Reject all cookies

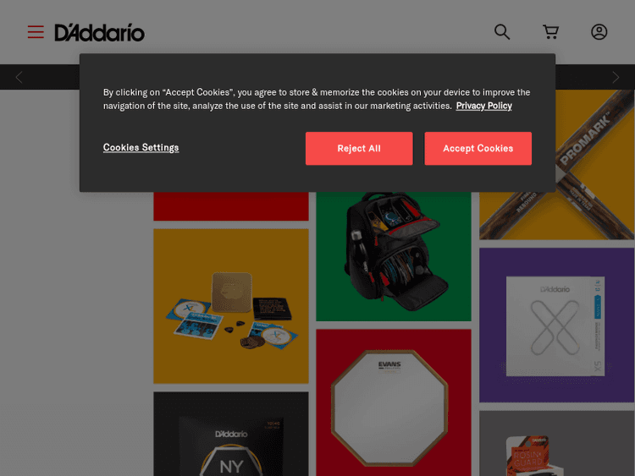(359, 149)
